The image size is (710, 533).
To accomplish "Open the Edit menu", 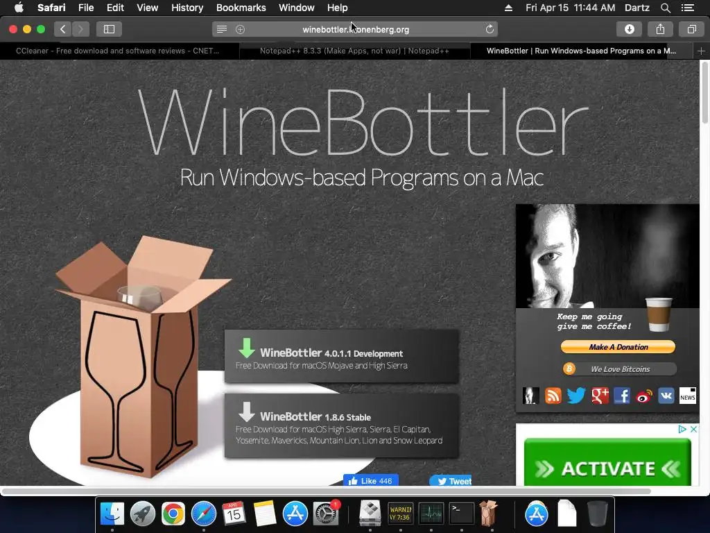I will pyautogui.click(x=115, y=8).
